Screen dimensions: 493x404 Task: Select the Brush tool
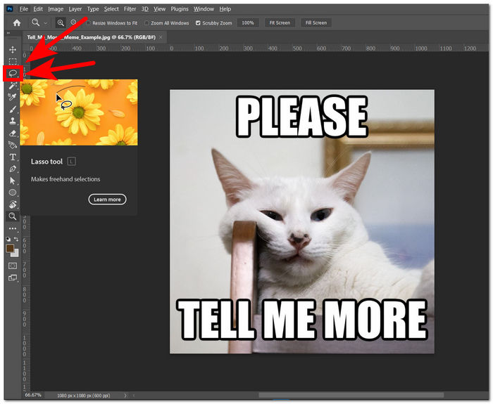(x=13, y=109)
